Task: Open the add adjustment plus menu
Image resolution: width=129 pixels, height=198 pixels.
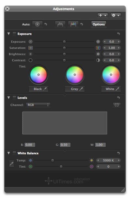Action: [103, 15]
